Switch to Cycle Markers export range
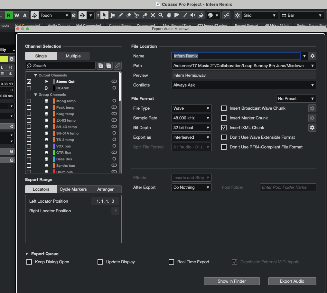The height and width of the screenshot is (293, 327). (73, 189)
